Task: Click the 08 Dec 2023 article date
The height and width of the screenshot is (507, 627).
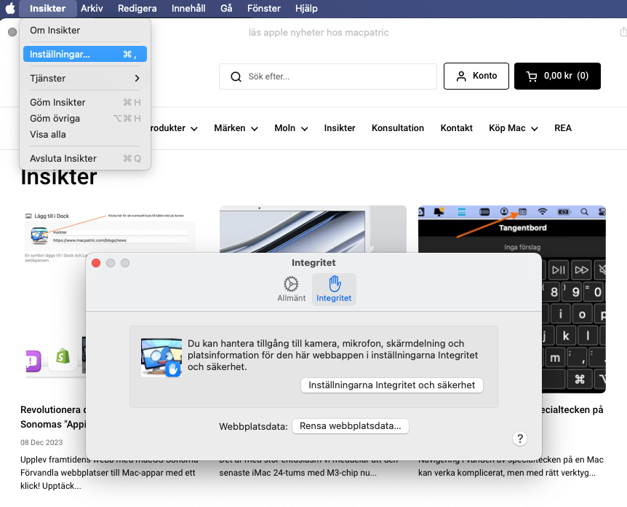Action: (x=41, y=442)
